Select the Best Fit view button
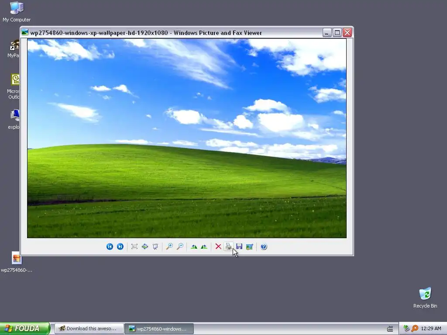This screenshot has height=335, width=447. click(134, 247)
